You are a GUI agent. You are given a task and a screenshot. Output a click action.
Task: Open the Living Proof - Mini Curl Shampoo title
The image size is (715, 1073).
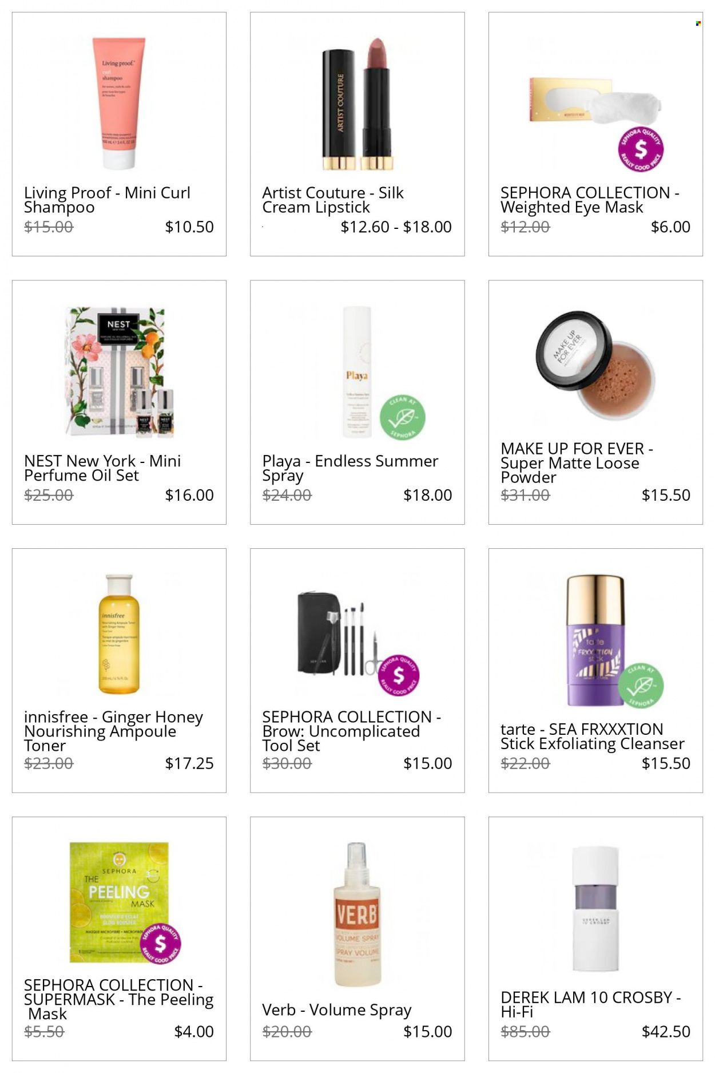pos(107,200)
